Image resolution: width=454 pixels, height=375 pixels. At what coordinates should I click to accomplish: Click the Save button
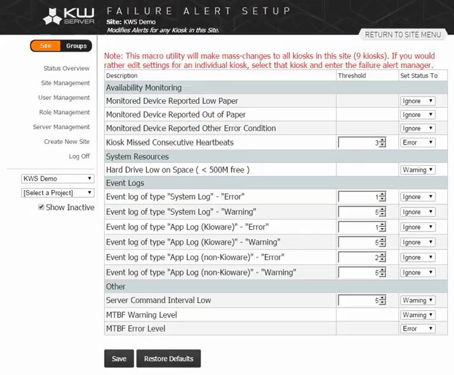click(119, 359)
